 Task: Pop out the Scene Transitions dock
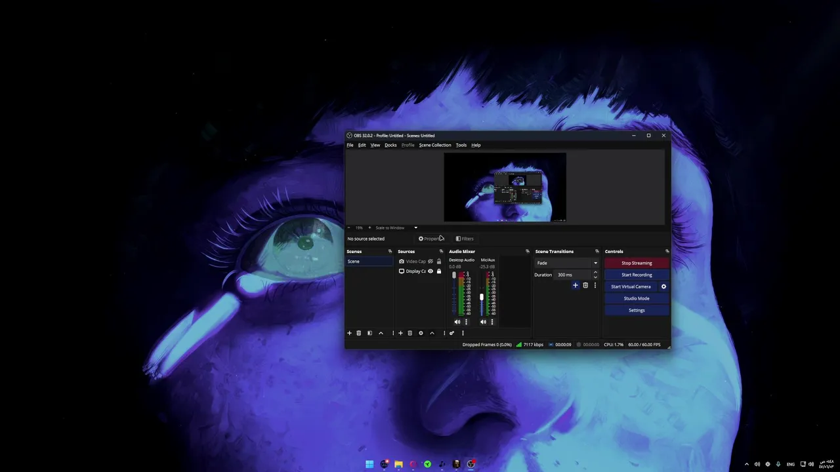pyautogui.click(x=597, y=251)
